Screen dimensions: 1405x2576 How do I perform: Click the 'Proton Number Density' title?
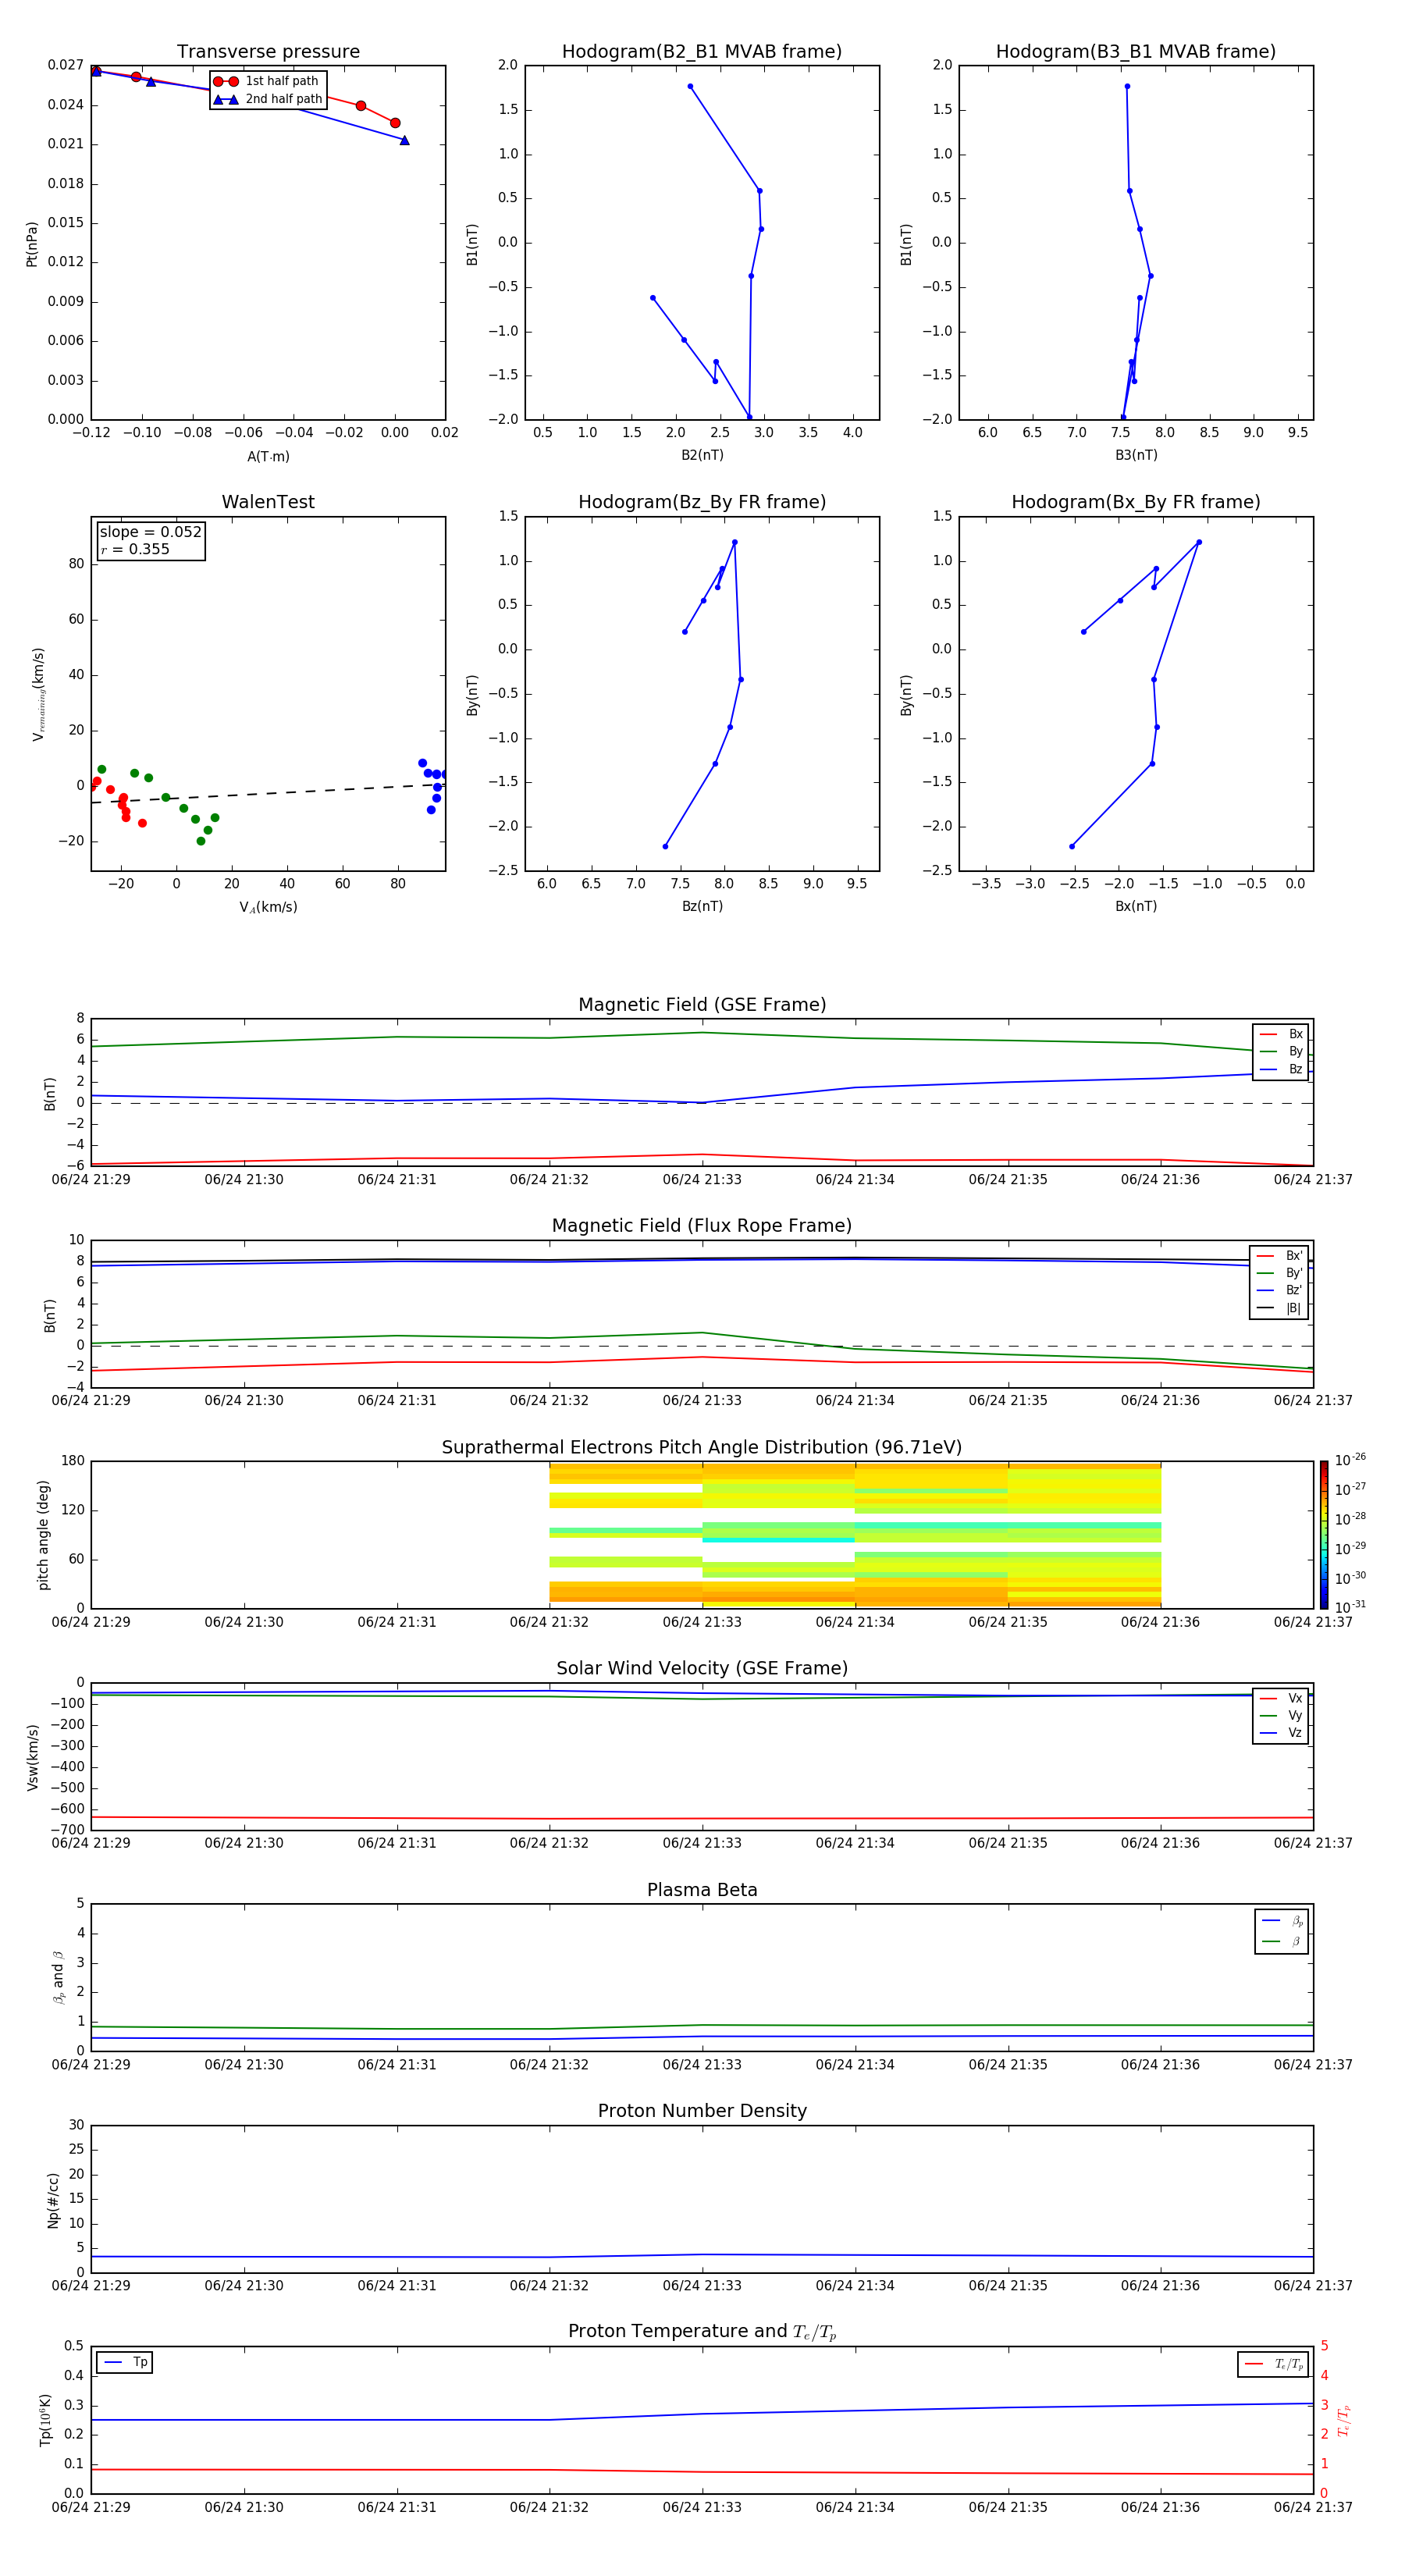point(702,2111)
